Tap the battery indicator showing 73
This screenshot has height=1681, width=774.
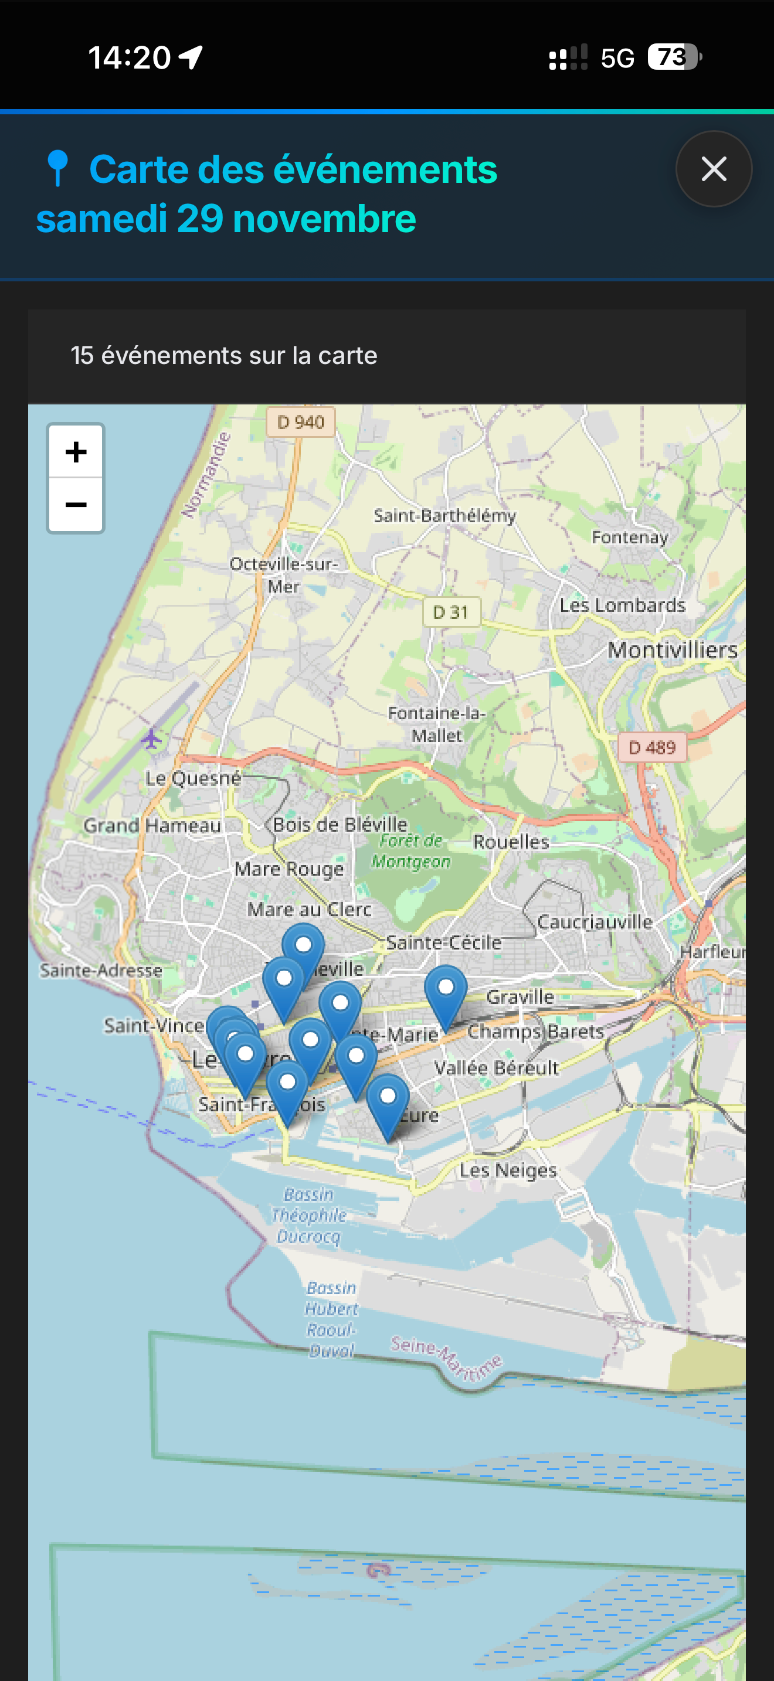tap(674, 57)
